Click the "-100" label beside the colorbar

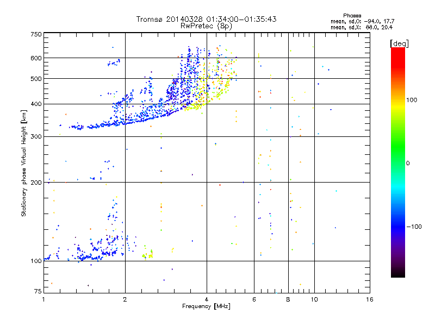[414, 227]
